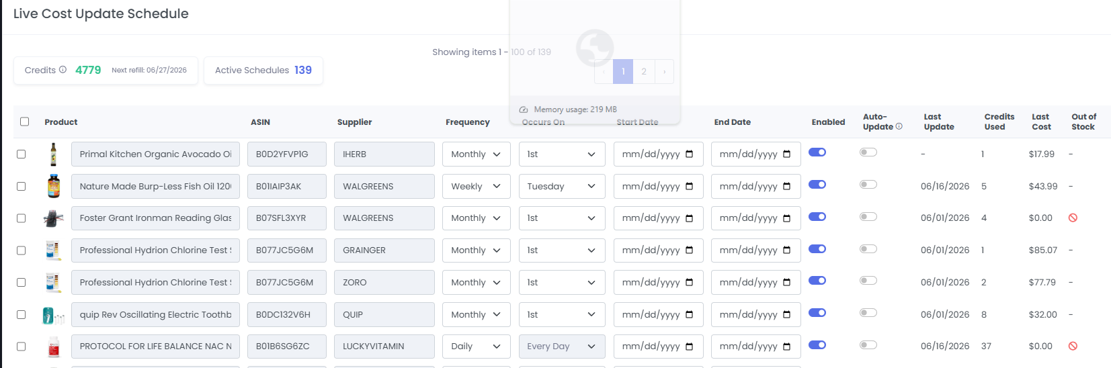Click the Nature Made Burp-Less Fish Oil name field

155,186
